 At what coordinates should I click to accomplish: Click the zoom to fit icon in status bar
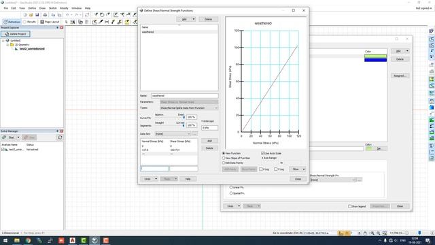(385, 233)
